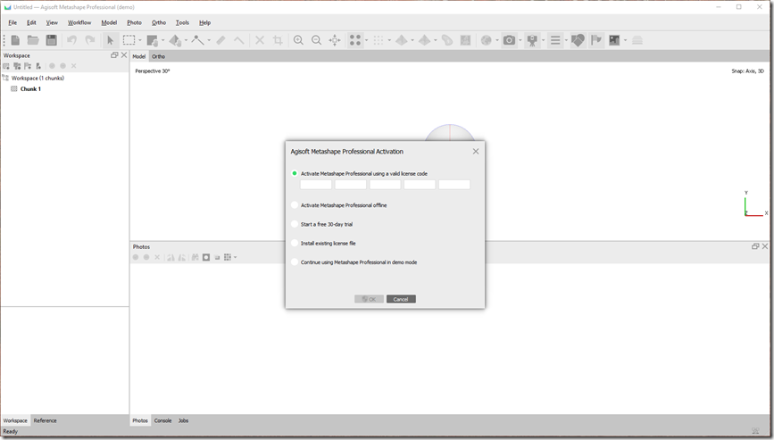Click the thumbnail grid view icon in Photos pane
The image size is (774, 440).
click(x=228, y=258)
